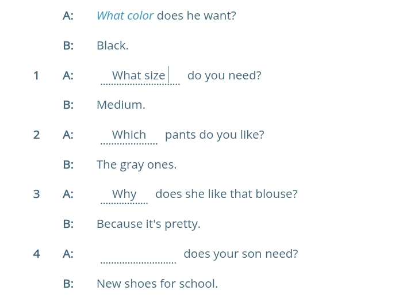The image size is (395, 298).
Task: Click the italic "What color" example text
Action: tap(125, 16)
